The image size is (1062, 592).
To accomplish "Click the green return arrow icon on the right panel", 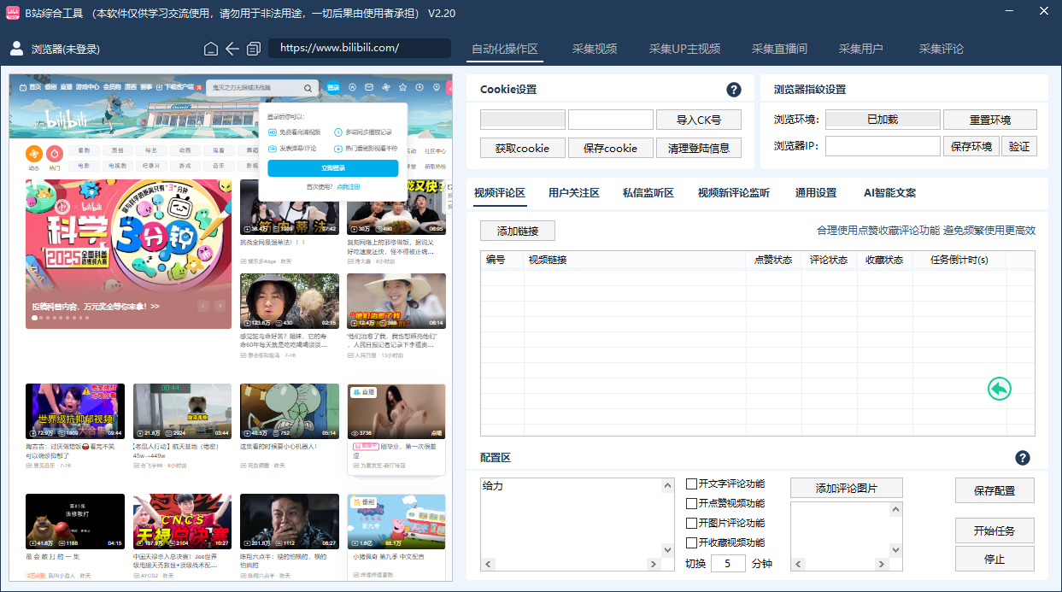I will pyautogui.click(x=1000, y=388).
